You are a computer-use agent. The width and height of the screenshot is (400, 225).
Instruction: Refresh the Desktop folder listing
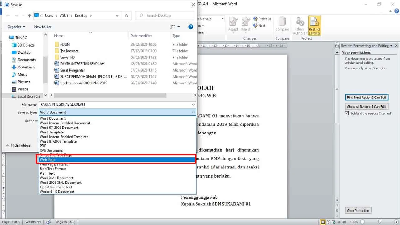tap(127, 16)
